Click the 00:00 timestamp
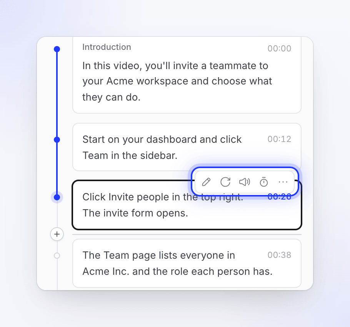Viewport: 350px width, 327px height. (279, 48)
